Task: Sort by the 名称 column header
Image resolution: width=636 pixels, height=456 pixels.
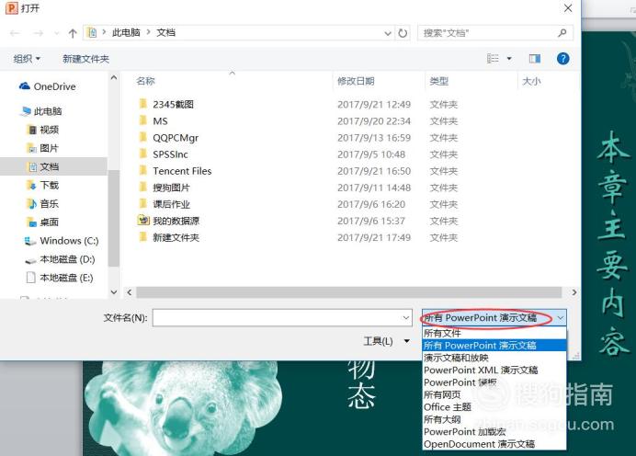Action: [x=145, y=81]
